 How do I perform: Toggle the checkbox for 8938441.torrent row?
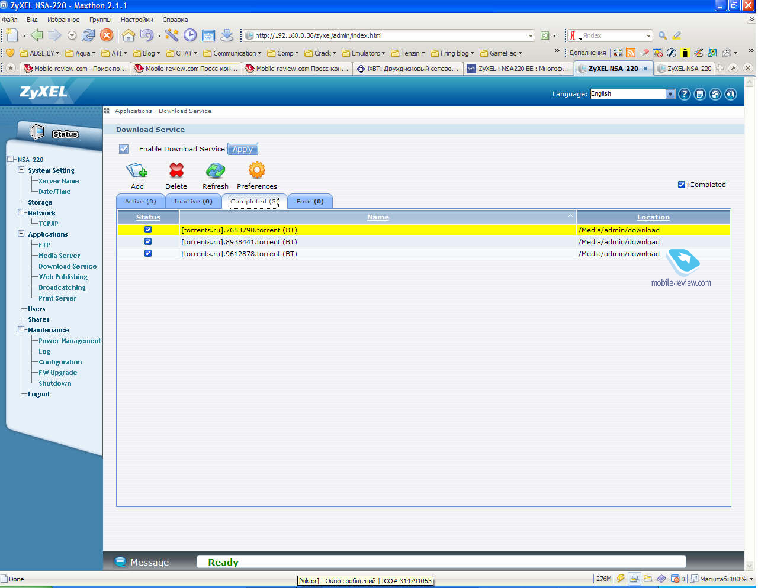click(x=148, y=241)
